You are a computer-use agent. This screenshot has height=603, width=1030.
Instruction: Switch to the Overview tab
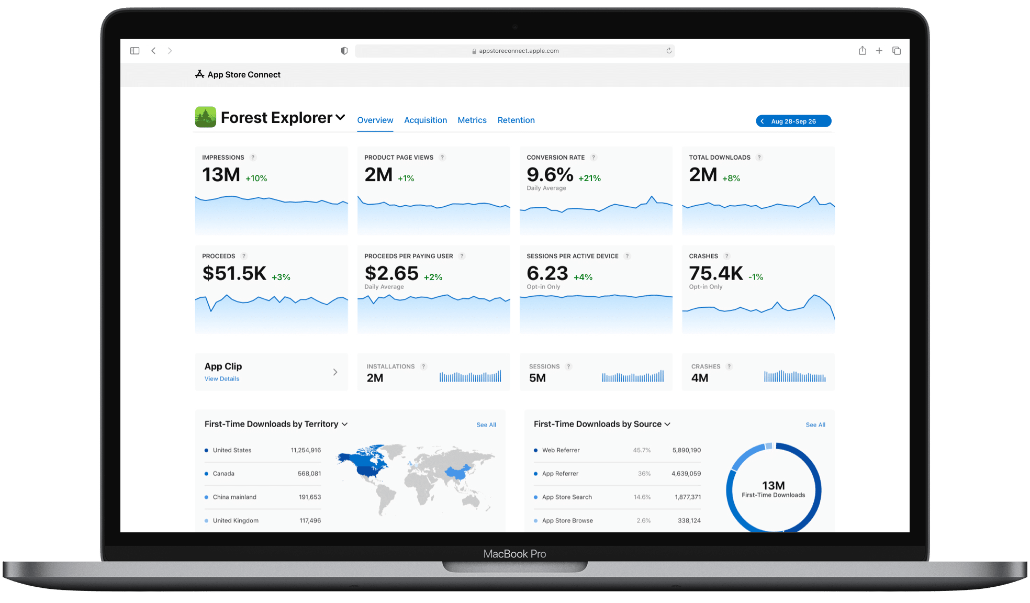click(x=375, y=120)
